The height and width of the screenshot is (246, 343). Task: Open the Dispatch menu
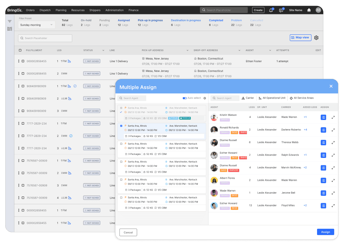(45, 10)
